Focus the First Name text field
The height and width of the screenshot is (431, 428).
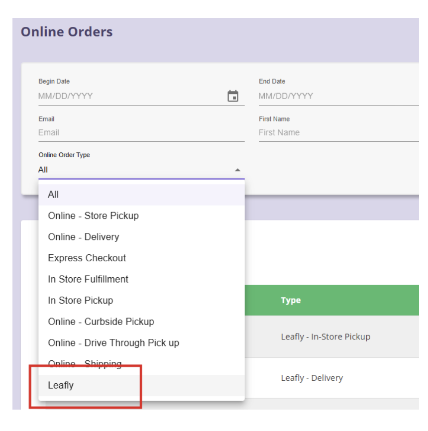coord(337,133)
